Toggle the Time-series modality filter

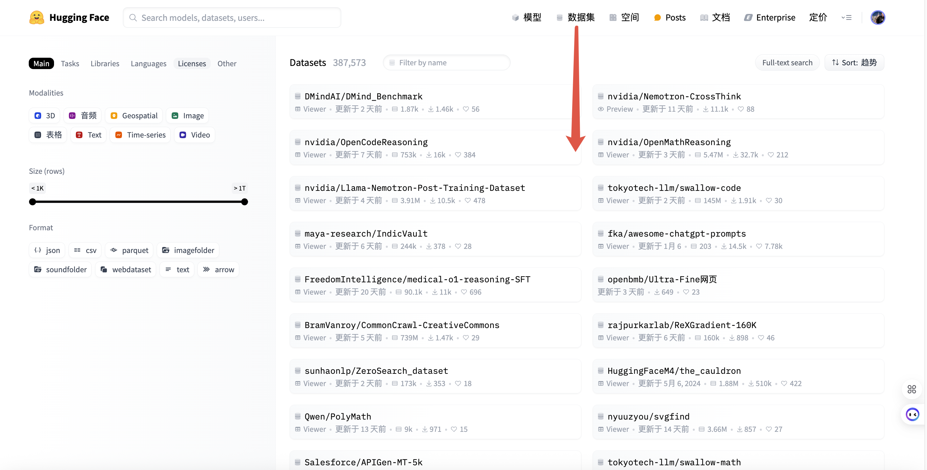(x=140, y=135)
